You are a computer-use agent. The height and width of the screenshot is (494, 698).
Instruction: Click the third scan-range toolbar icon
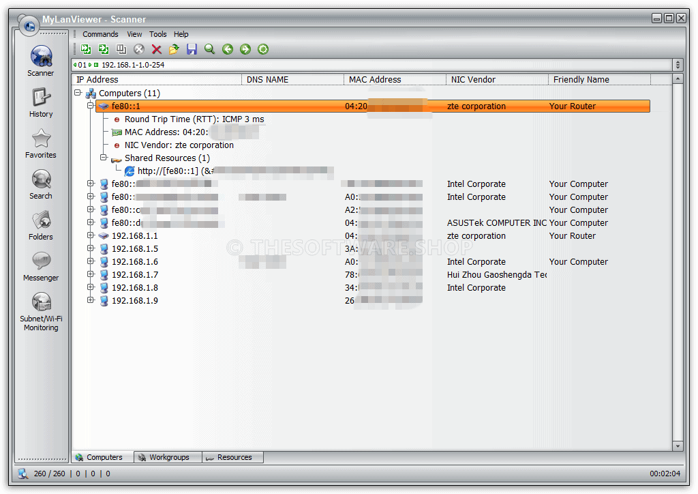[121, 49]
